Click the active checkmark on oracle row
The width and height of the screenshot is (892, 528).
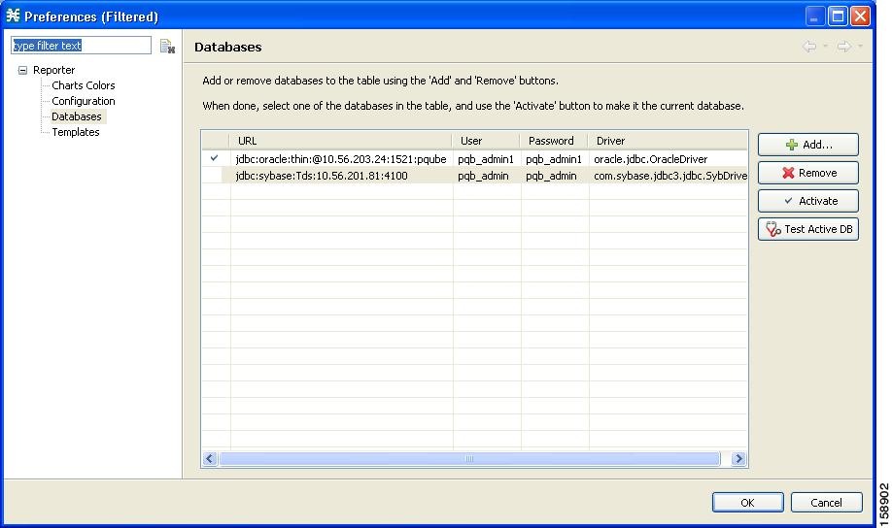click(x=214, y=158)
